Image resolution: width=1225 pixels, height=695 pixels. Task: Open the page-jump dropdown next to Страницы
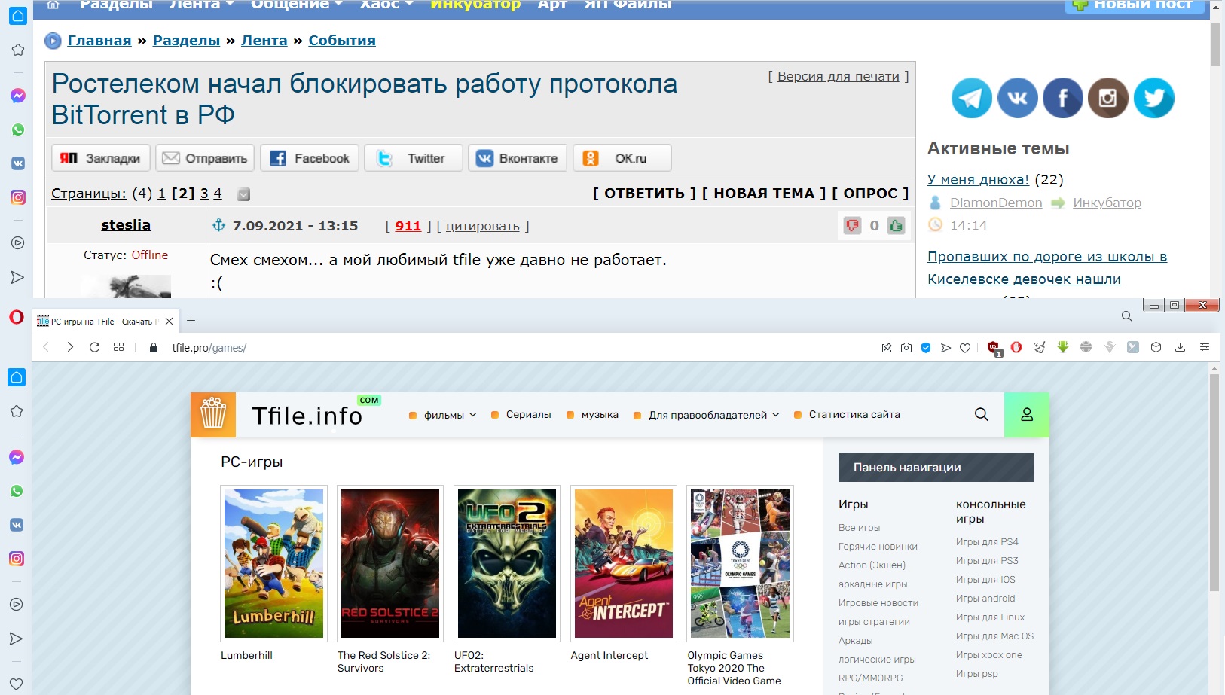(243, 194)
